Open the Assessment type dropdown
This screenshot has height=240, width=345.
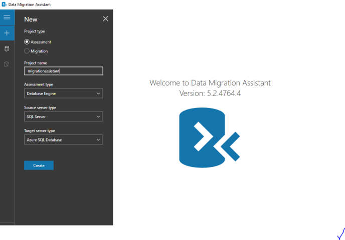point(63,93)
